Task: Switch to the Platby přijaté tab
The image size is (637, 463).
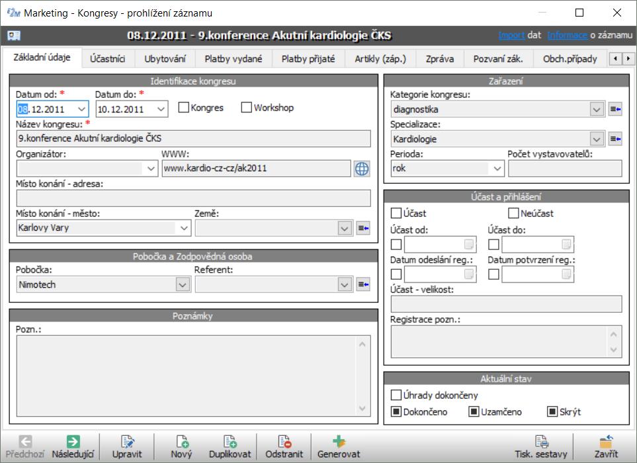Action: pyautogui.click(x=308, y=59)
